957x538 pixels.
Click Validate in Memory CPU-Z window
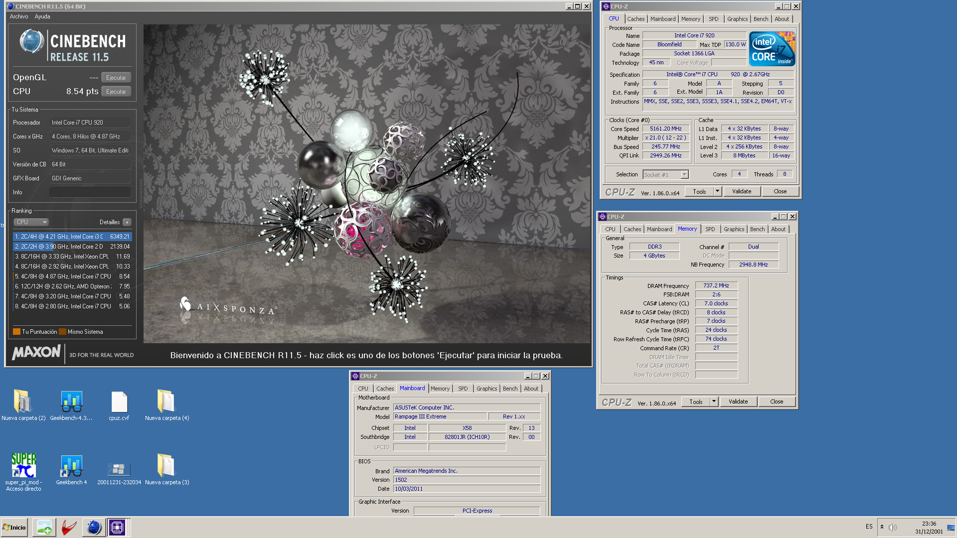pyautogui.click(x=738, y=402)
